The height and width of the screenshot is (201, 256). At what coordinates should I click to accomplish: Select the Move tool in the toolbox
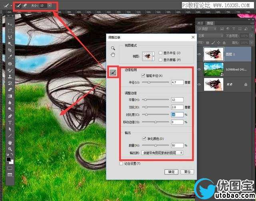pyautogui.click(x=10, y=24)
